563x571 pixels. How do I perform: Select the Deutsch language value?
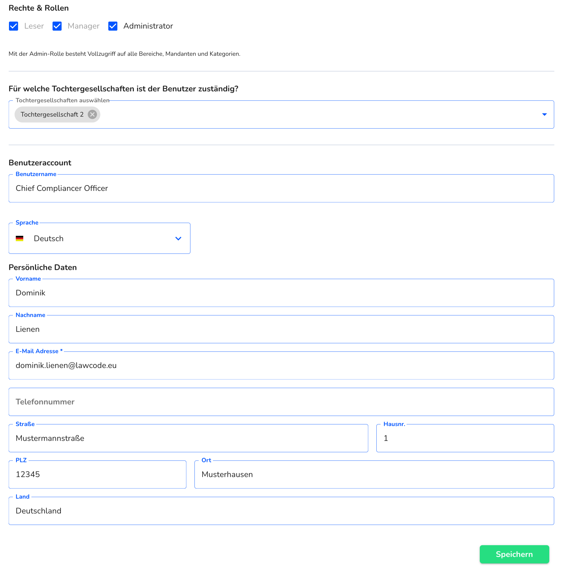coord(49,239)
